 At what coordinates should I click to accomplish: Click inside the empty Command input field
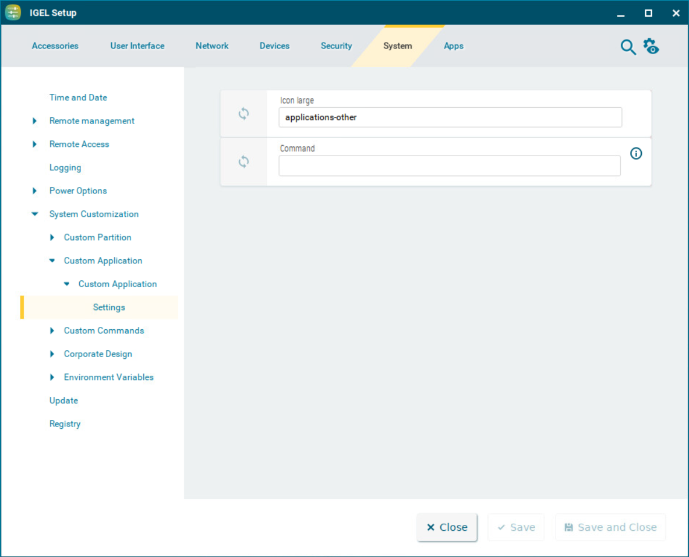tap(450, 165)
